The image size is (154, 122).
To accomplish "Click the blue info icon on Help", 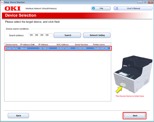I will point(93,8).
